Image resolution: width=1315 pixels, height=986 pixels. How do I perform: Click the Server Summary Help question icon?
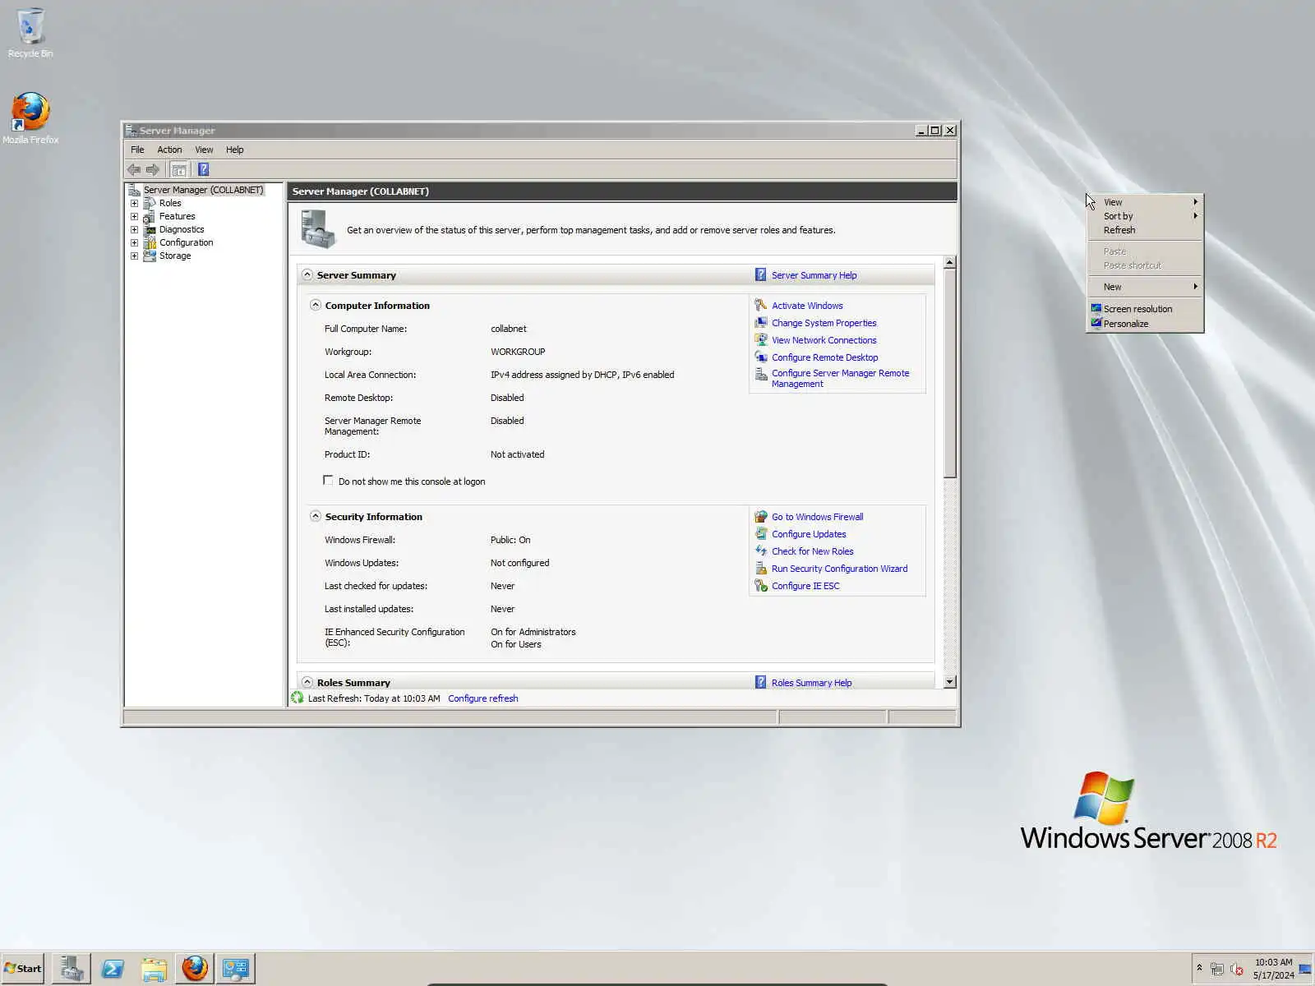pos(761,275)
